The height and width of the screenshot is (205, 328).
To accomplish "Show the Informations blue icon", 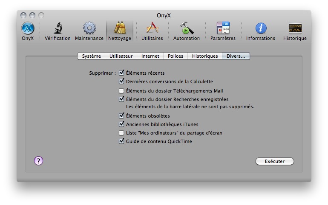I will click(x=261, y=28).
